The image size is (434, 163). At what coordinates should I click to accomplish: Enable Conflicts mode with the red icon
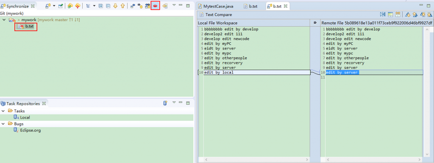point(156,6)
